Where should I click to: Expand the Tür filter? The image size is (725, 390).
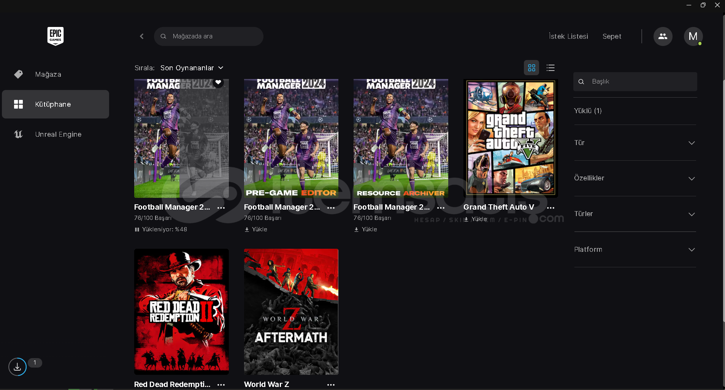(x=635, y=143)
